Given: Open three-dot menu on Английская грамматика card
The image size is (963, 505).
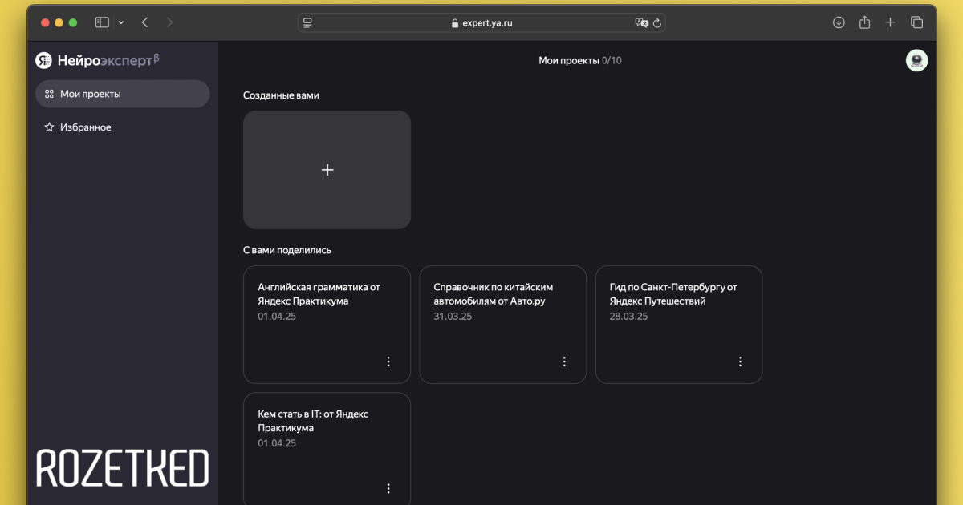Looking at the screenshot, I should coord(388,362).
